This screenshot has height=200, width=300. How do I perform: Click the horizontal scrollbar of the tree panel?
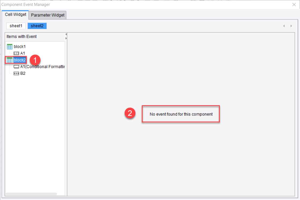tap(31, 194)
